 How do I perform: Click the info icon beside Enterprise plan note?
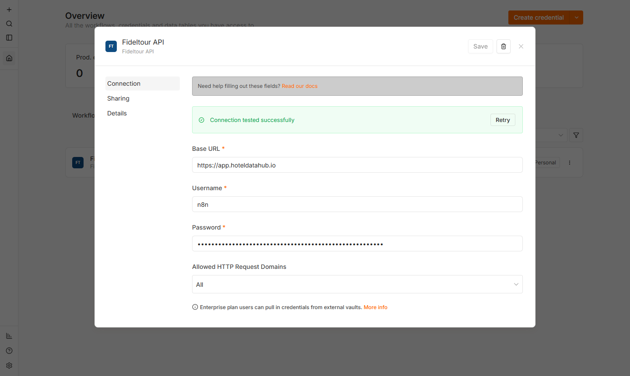(x=195, y=307)
